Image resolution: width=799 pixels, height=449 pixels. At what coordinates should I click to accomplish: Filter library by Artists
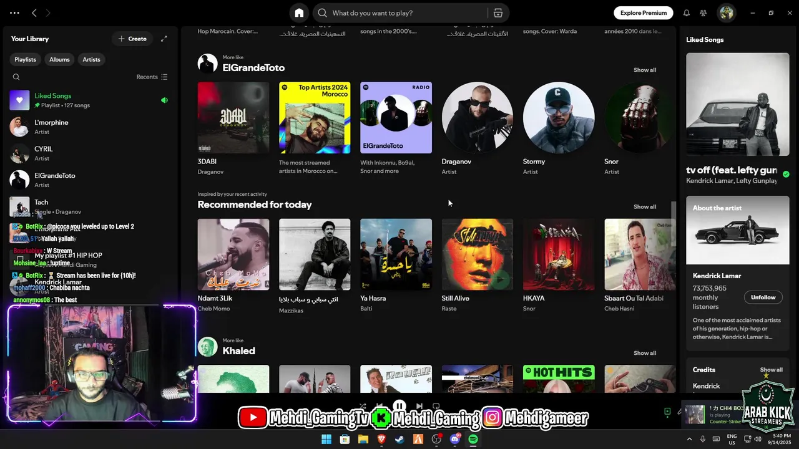tap(91, 59)
